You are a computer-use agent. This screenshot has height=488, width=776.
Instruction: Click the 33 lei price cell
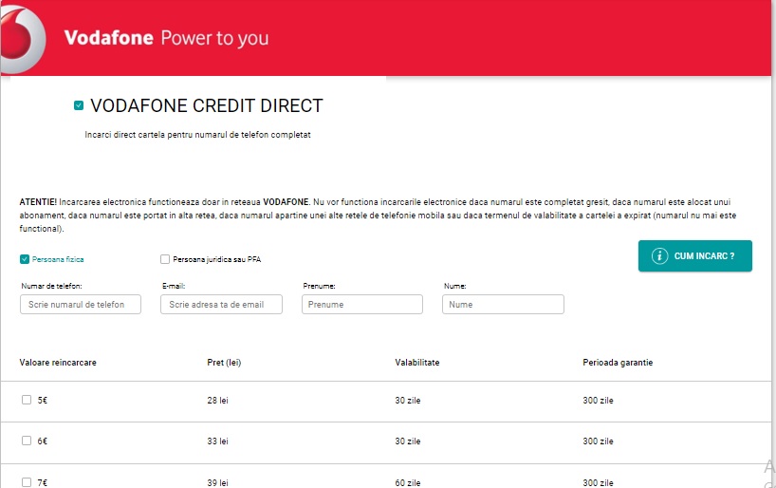[218, 441]
